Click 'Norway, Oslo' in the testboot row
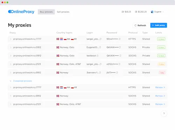This screenshot has height=130, width=175. click(67, 56)
